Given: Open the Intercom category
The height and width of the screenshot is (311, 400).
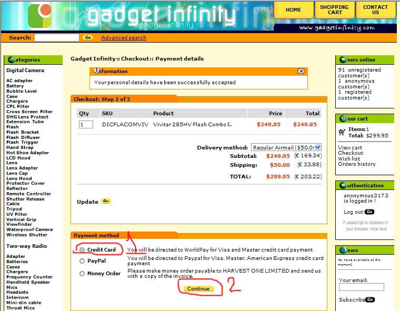Looking at the screenshot, I should pyautogui.click(x=17, y=297).
